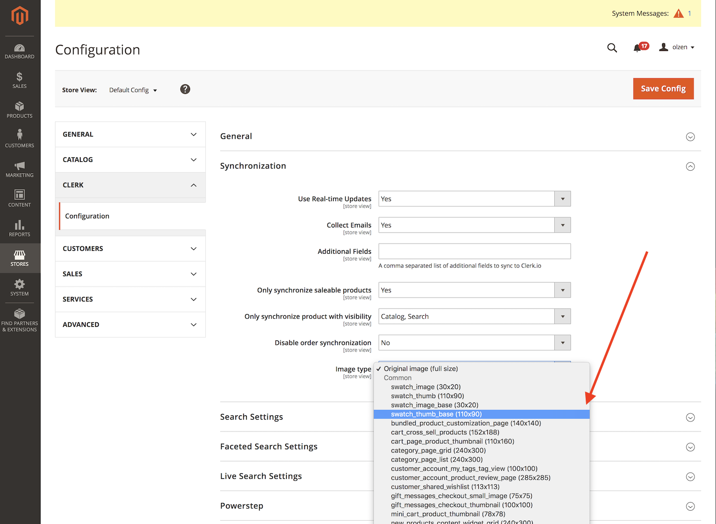Click the Magento logo icon
The image size is (716, 524).
[x=20, y=16]
